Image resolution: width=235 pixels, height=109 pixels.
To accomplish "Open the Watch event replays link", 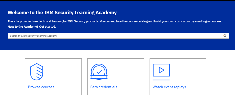I will pos(169,87).
